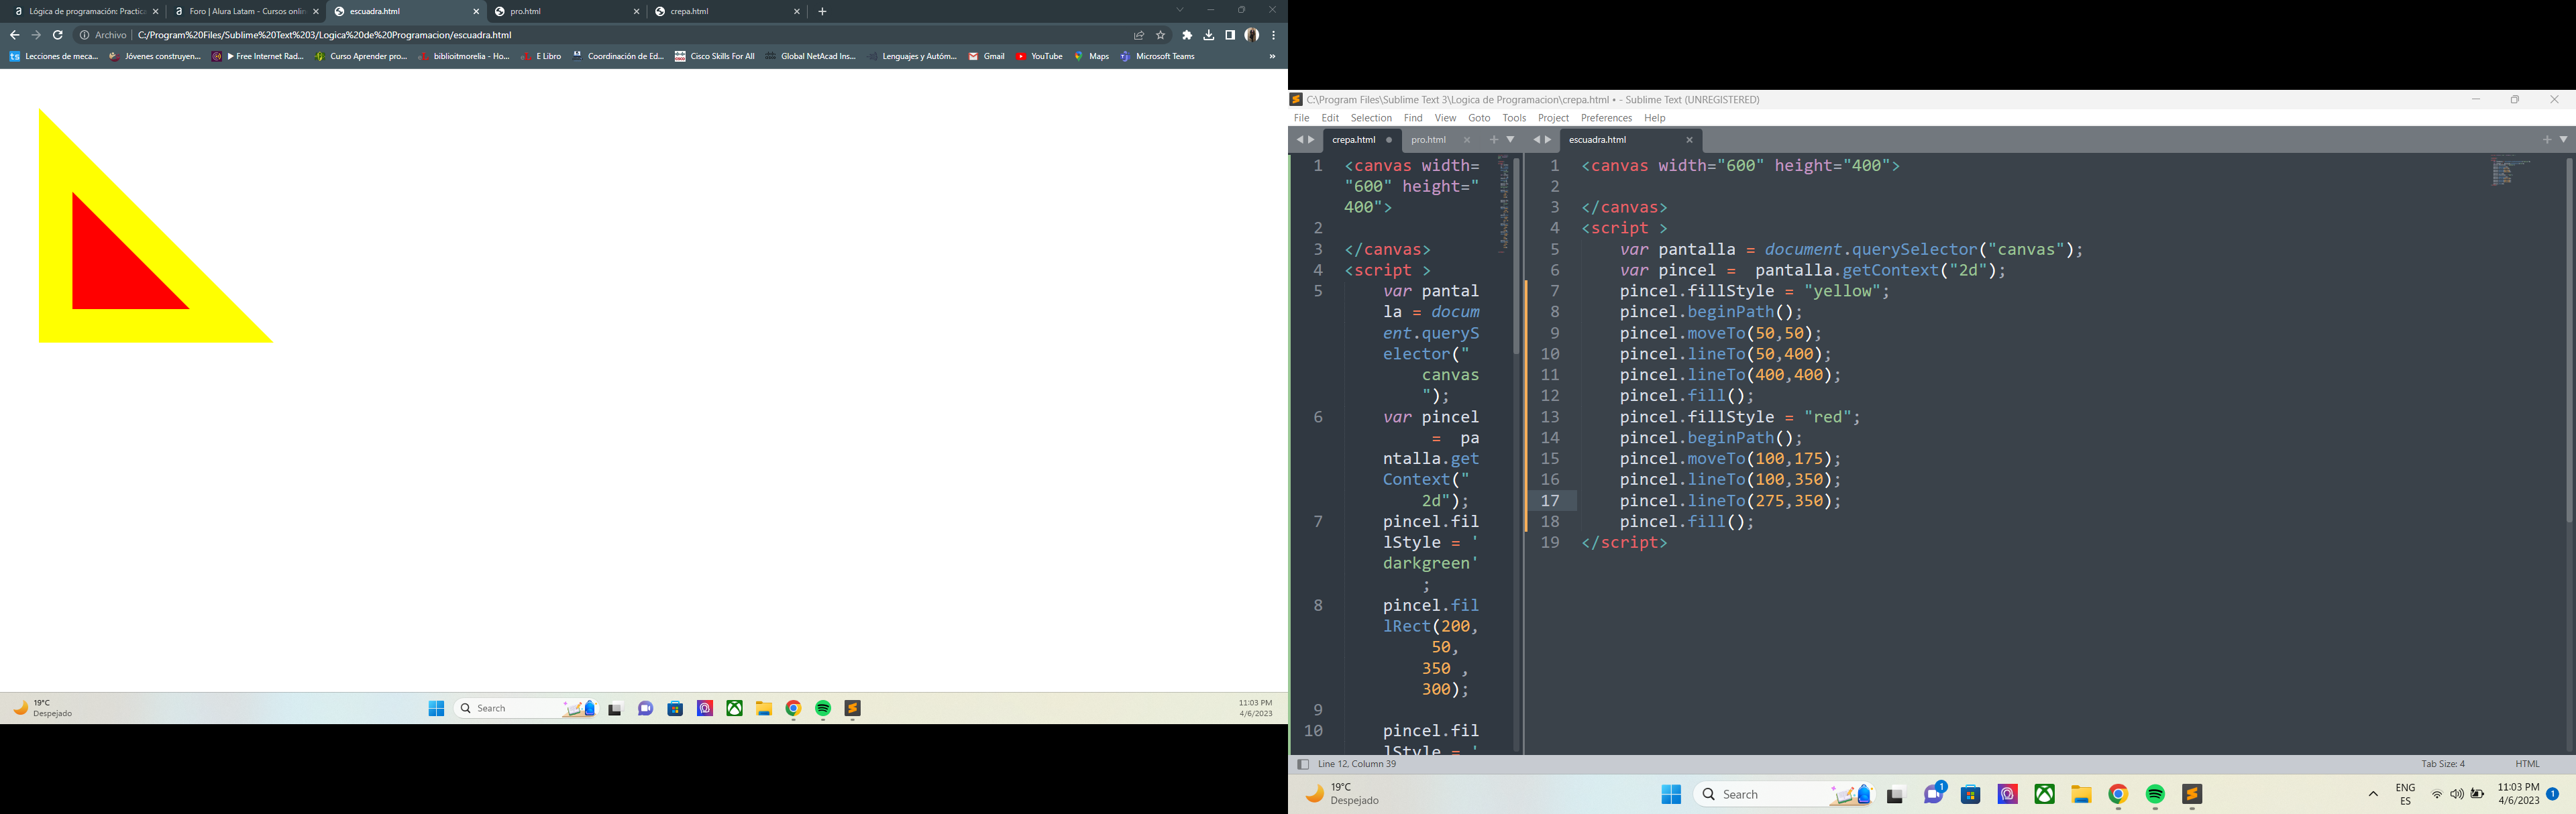
Task: Click the Chrome address bar URL
Action: [325, 35]
